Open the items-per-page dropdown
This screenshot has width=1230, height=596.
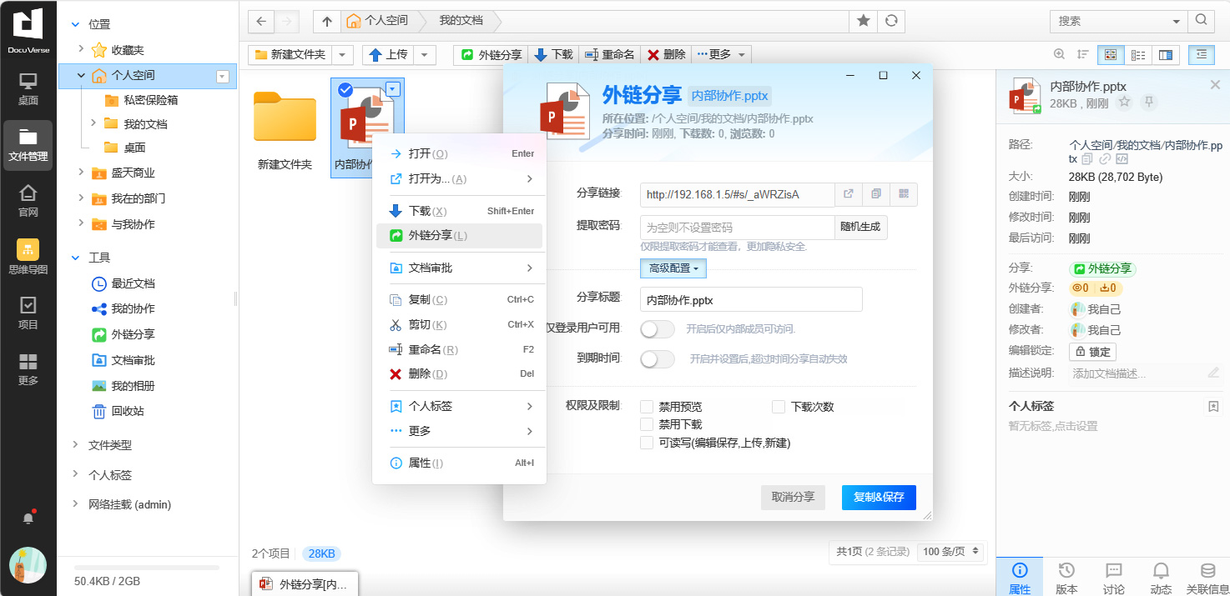(950, 552)
